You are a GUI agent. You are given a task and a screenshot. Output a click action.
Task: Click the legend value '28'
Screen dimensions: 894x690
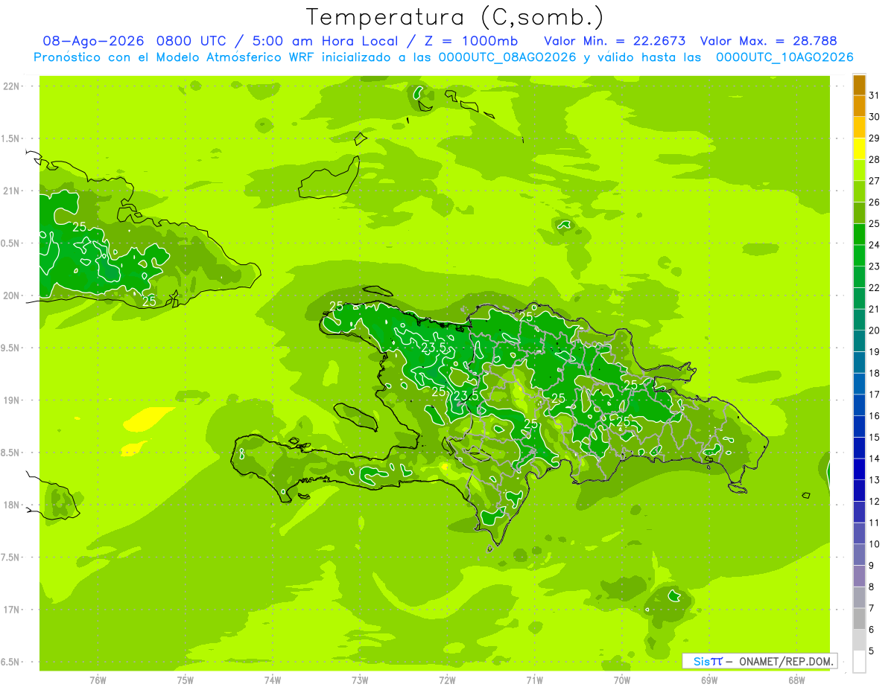point(875,159)
